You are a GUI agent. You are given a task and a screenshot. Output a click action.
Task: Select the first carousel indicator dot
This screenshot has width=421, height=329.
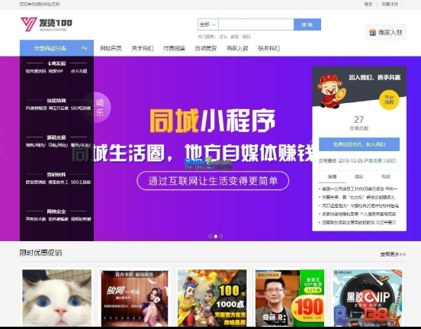[x=210, y=237]
